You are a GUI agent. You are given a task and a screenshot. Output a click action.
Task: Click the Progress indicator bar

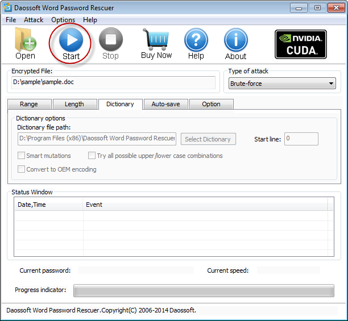[x=204, y=290]
